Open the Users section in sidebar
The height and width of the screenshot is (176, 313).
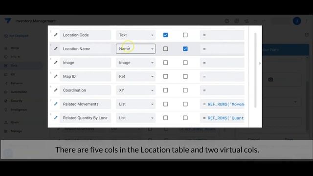click(15, 122)
